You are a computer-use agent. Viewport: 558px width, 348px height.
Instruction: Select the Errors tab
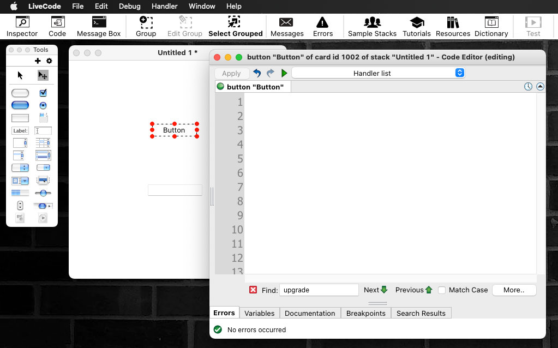(224, 313)
